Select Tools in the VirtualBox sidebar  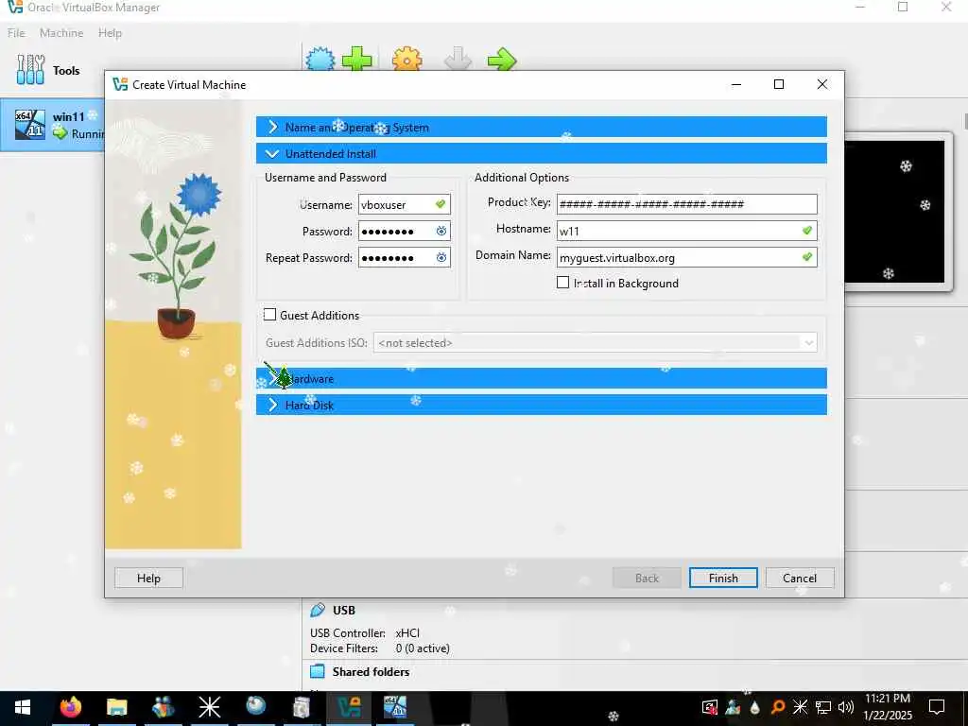click(x=48, y=70)
